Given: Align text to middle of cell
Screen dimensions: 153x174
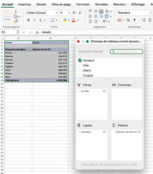Looking at the screenshot, I should pos(96,11).
